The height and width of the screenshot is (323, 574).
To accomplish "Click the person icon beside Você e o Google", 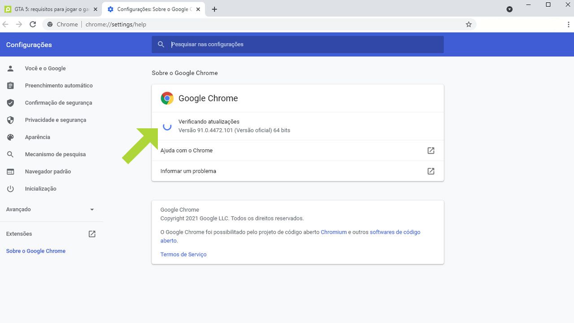I will [10, 69].
